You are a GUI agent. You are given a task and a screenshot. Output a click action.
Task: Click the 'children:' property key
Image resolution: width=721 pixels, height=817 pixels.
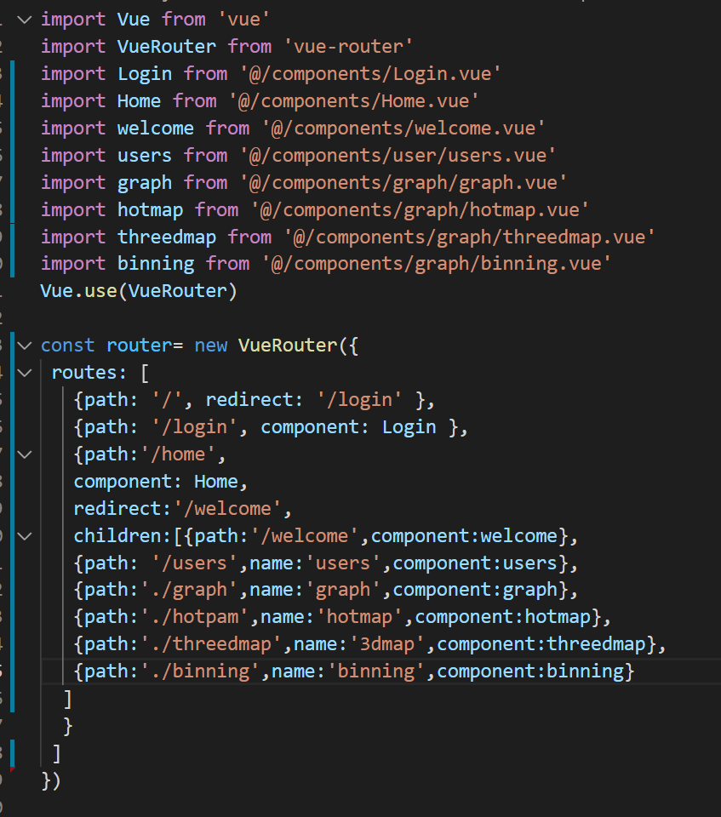pos(123,535)
